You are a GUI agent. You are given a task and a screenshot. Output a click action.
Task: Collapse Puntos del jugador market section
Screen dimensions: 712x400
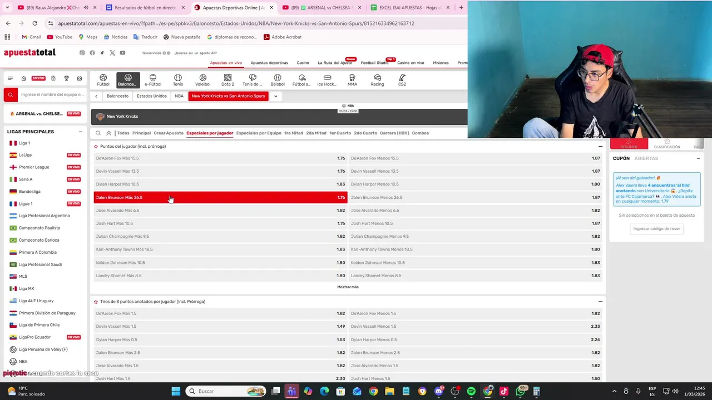[600, 147]
